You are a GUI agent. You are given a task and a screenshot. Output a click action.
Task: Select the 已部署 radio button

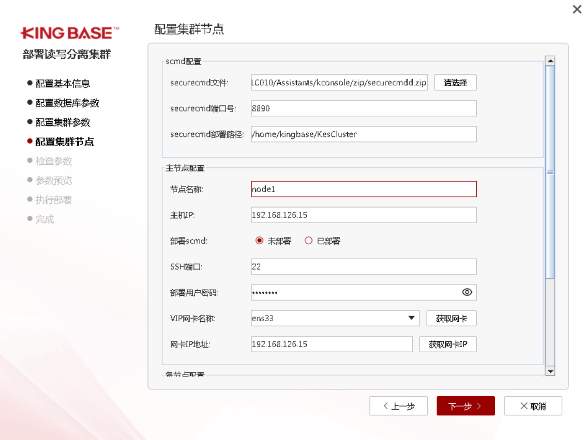[x=309, y=241]
